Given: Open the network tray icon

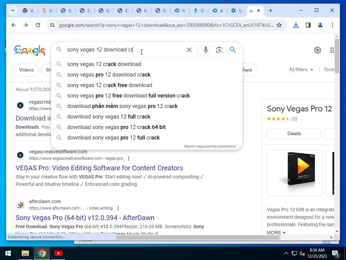Looking at the screenshot, I should point(294,253).
